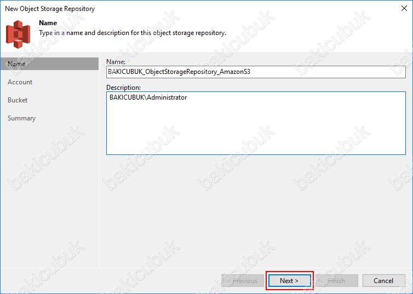Click the greyed-out Finish button
Screen dimensions: 413x294
point(337,281)
